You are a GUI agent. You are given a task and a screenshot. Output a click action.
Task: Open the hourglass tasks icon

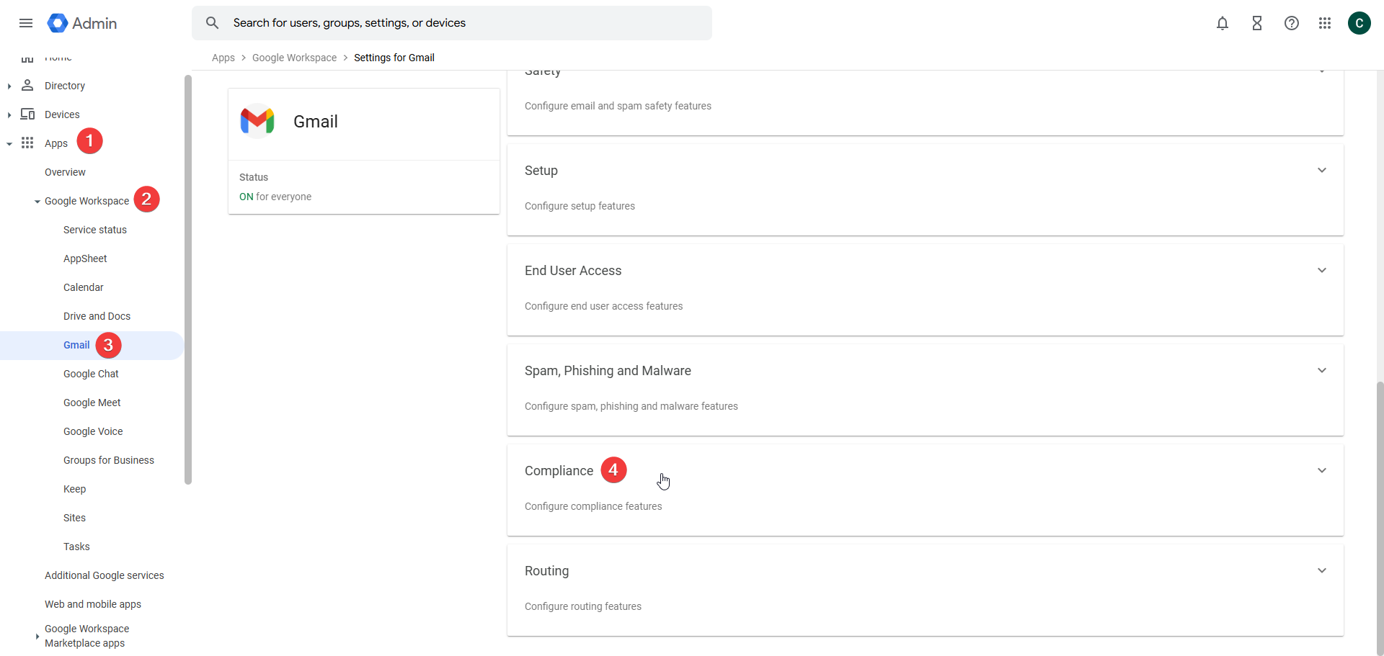click(x=1256, y=23)
